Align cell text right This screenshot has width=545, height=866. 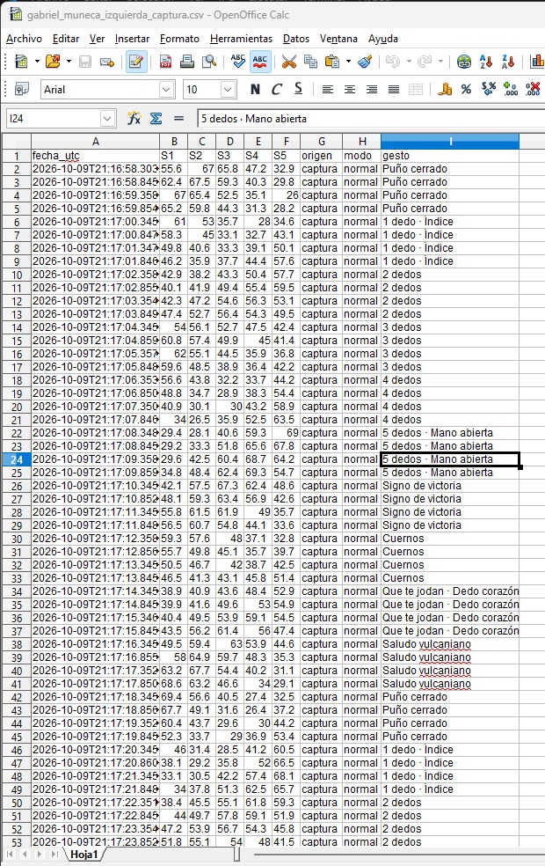click(372, 89)
